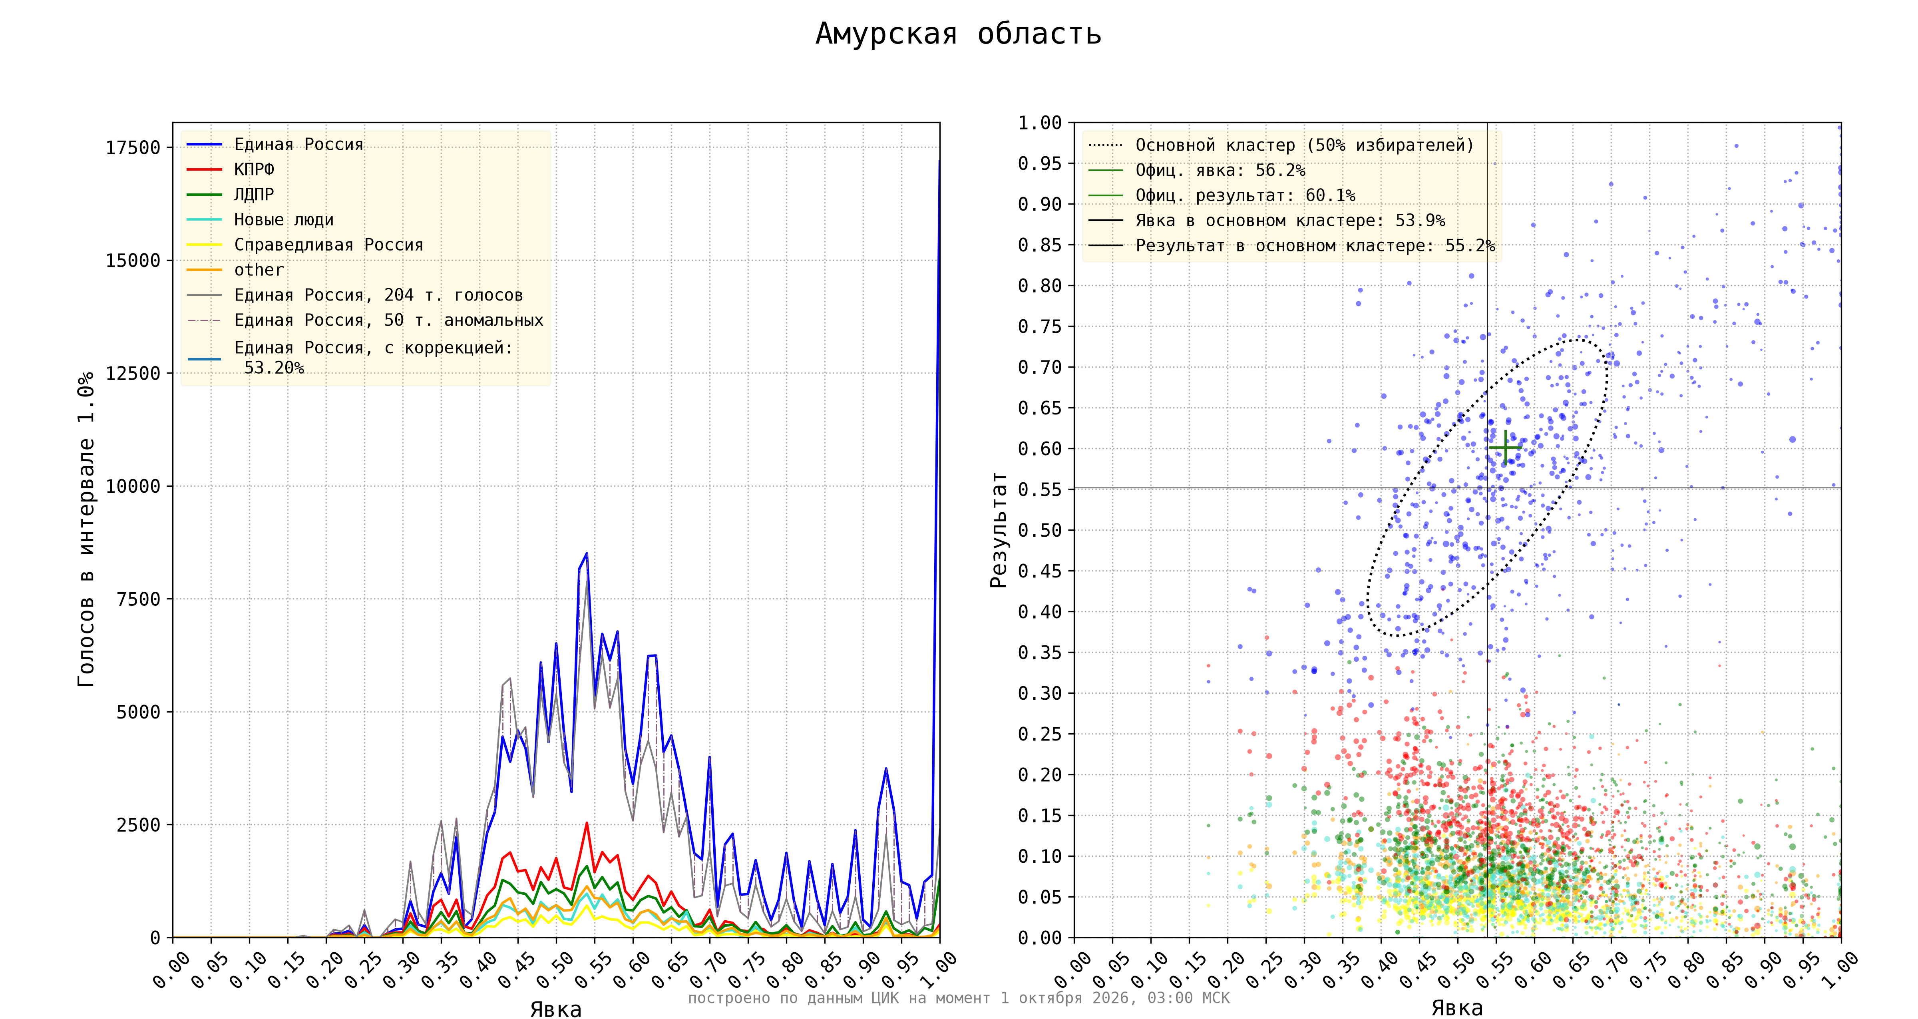Click the 17500 tick on the votes axis
The image size is (1918, 1019).
pos(133,147)
